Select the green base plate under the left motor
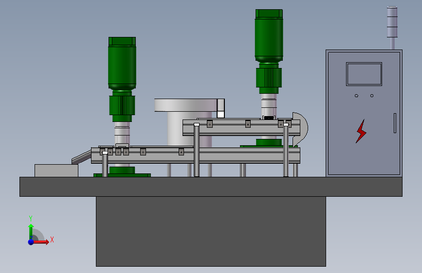This screenshot has width=422, height=273. (x=122, y=175)
